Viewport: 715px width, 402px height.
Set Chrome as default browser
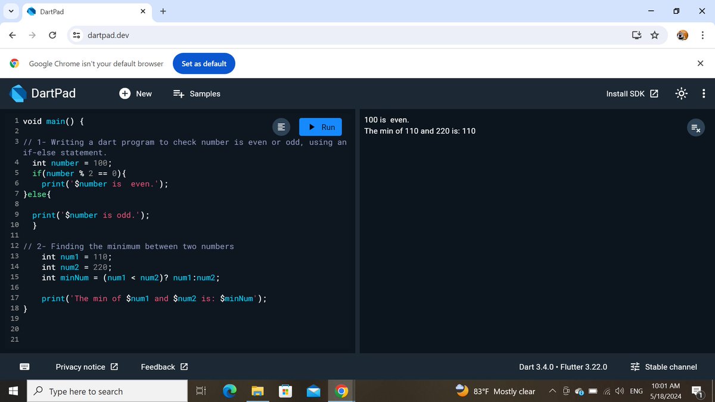coord(204,64)
